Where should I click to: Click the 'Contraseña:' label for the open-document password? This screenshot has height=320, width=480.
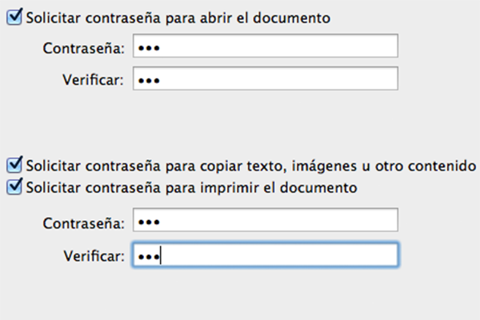[84, 48]
